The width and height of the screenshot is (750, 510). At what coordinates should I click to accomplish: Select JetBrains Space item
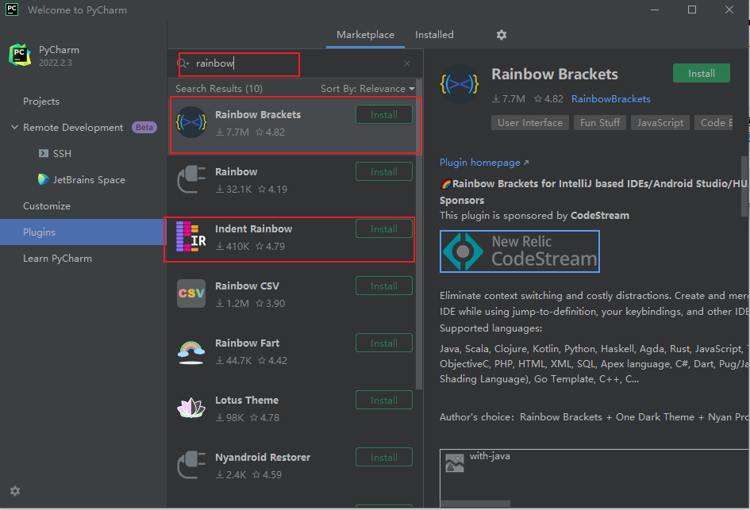(x=89, y=180)
